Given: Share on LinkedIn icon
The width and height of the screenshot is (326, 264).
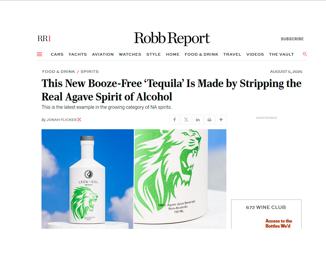Looking at the screenshot, I should 198,119.
